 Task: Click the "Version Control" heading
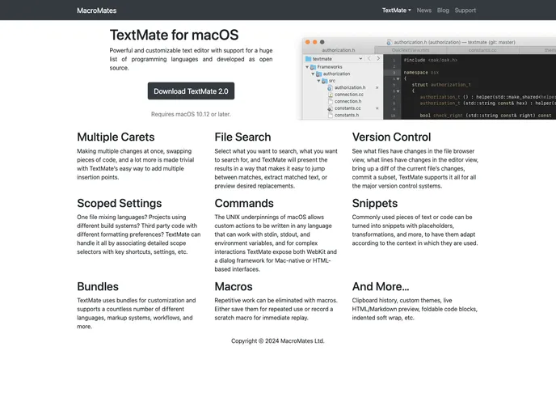(x=391, y=137)
